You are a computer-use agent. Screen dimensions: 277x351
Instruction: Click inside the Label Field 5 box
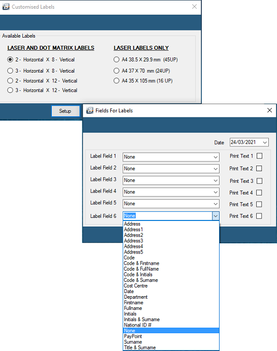(171, 204)
